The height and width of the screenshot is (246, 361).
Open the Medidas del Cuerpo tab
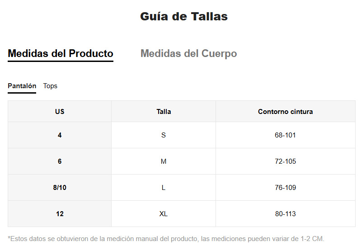tap(188, 53)
